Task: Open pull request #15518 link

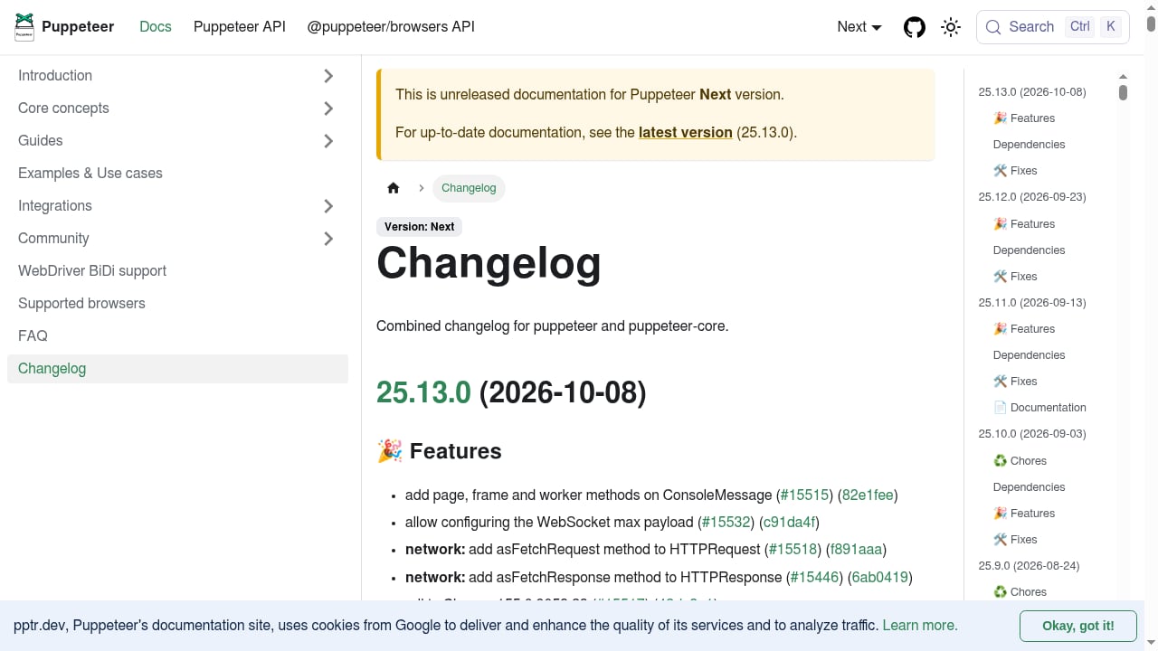Action: point(793,550)
